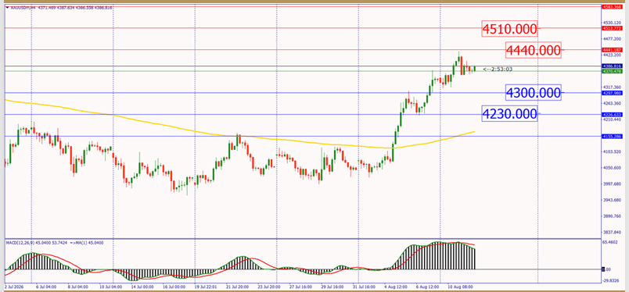Click the green 4370.478 price tag

coord(612,71)
